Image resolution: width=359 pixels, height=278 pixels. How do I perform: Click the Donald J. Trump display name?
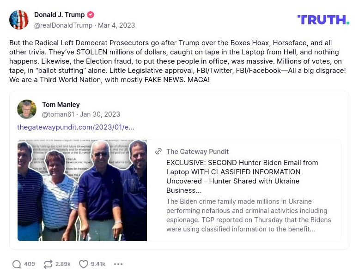click(x=60, y=15)
